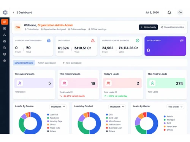The width and height of the screenshot is (190, 142).
Task: Open Offline meetings link
Action: click(x=97, y=29)
